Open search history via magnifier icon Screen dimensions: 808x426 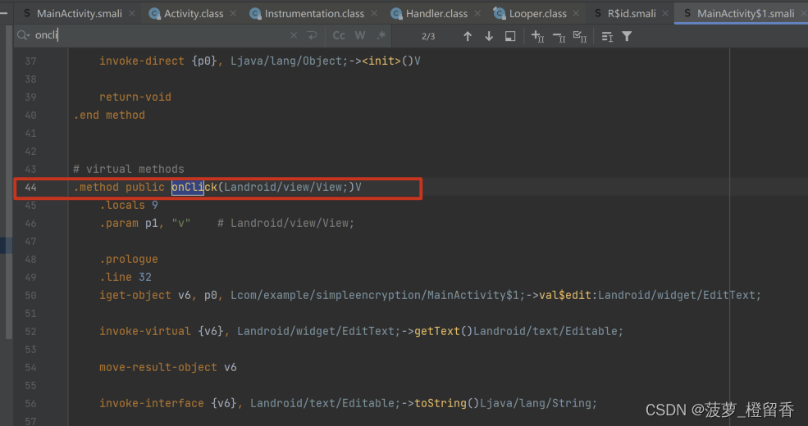tap(23, 35)
